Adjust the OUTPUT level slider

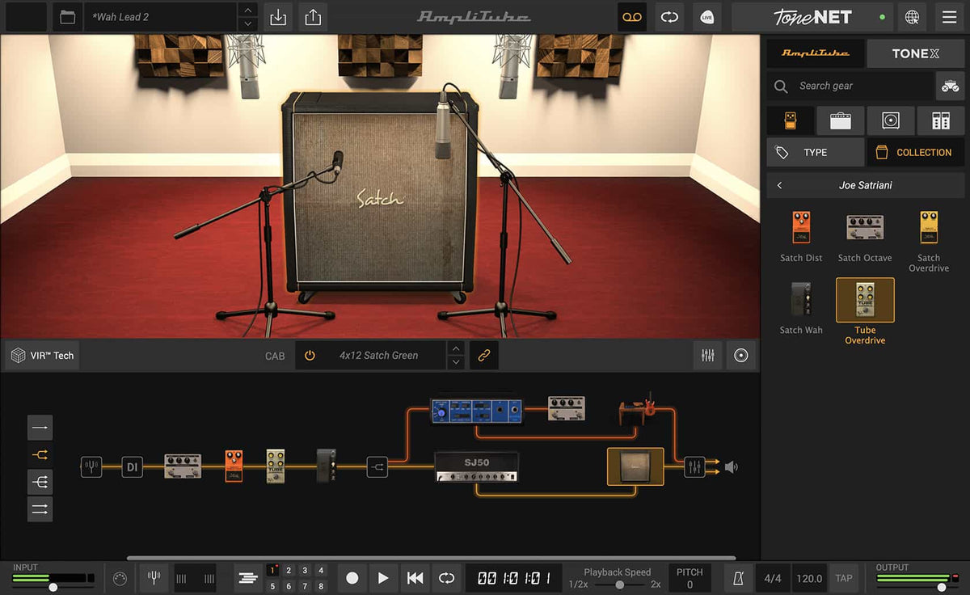943,587
